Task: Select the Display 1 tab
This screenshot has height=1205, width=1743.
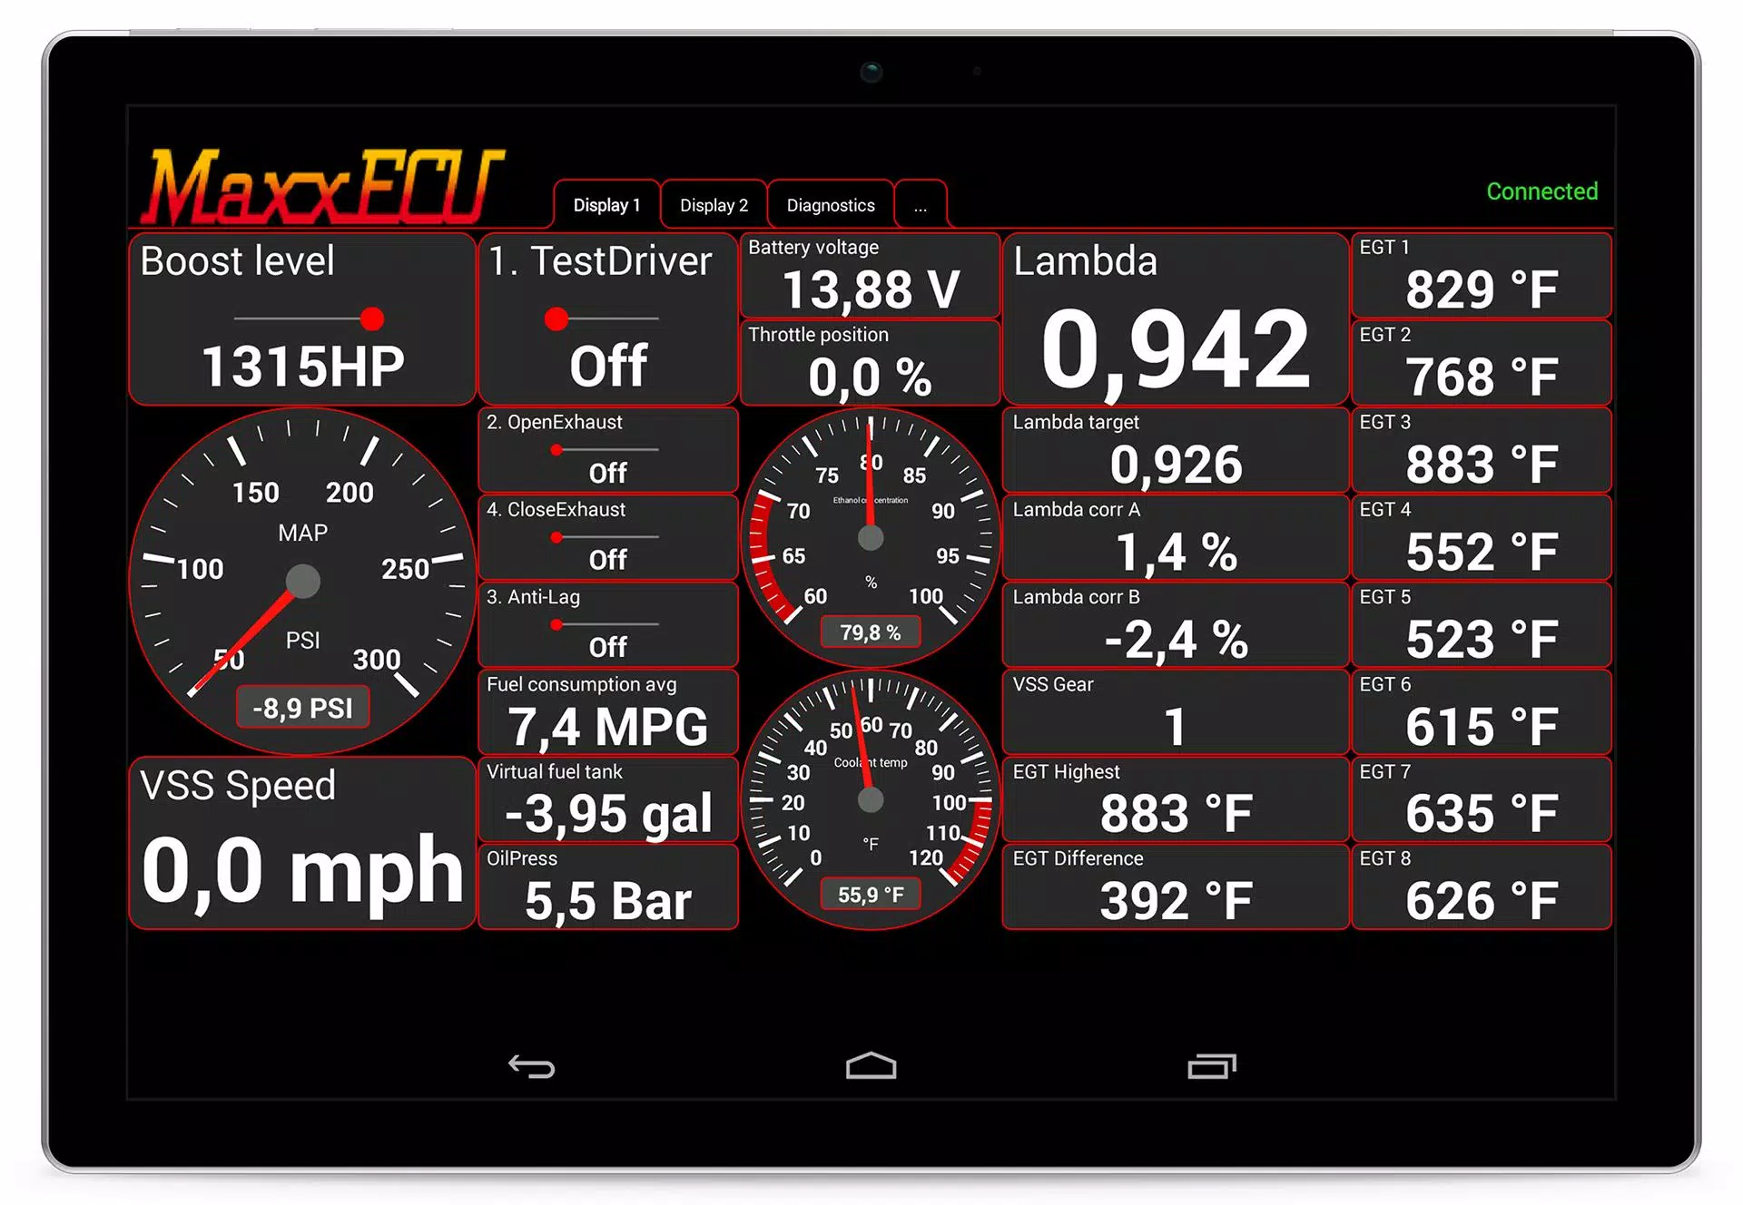Action: [606, 205]
